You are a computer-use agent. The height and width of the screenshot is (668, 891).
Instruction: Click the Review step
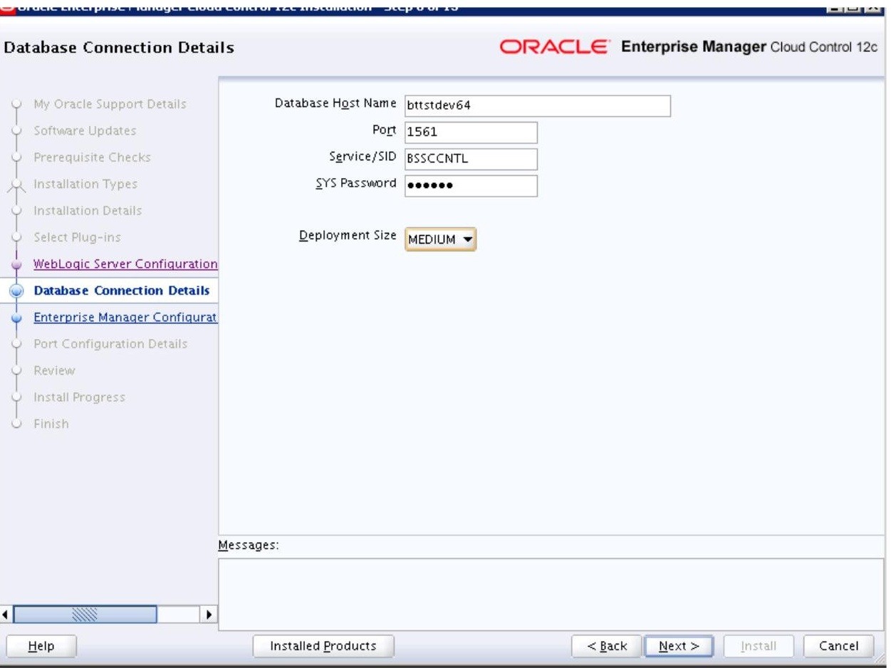[x=54, y=370]
